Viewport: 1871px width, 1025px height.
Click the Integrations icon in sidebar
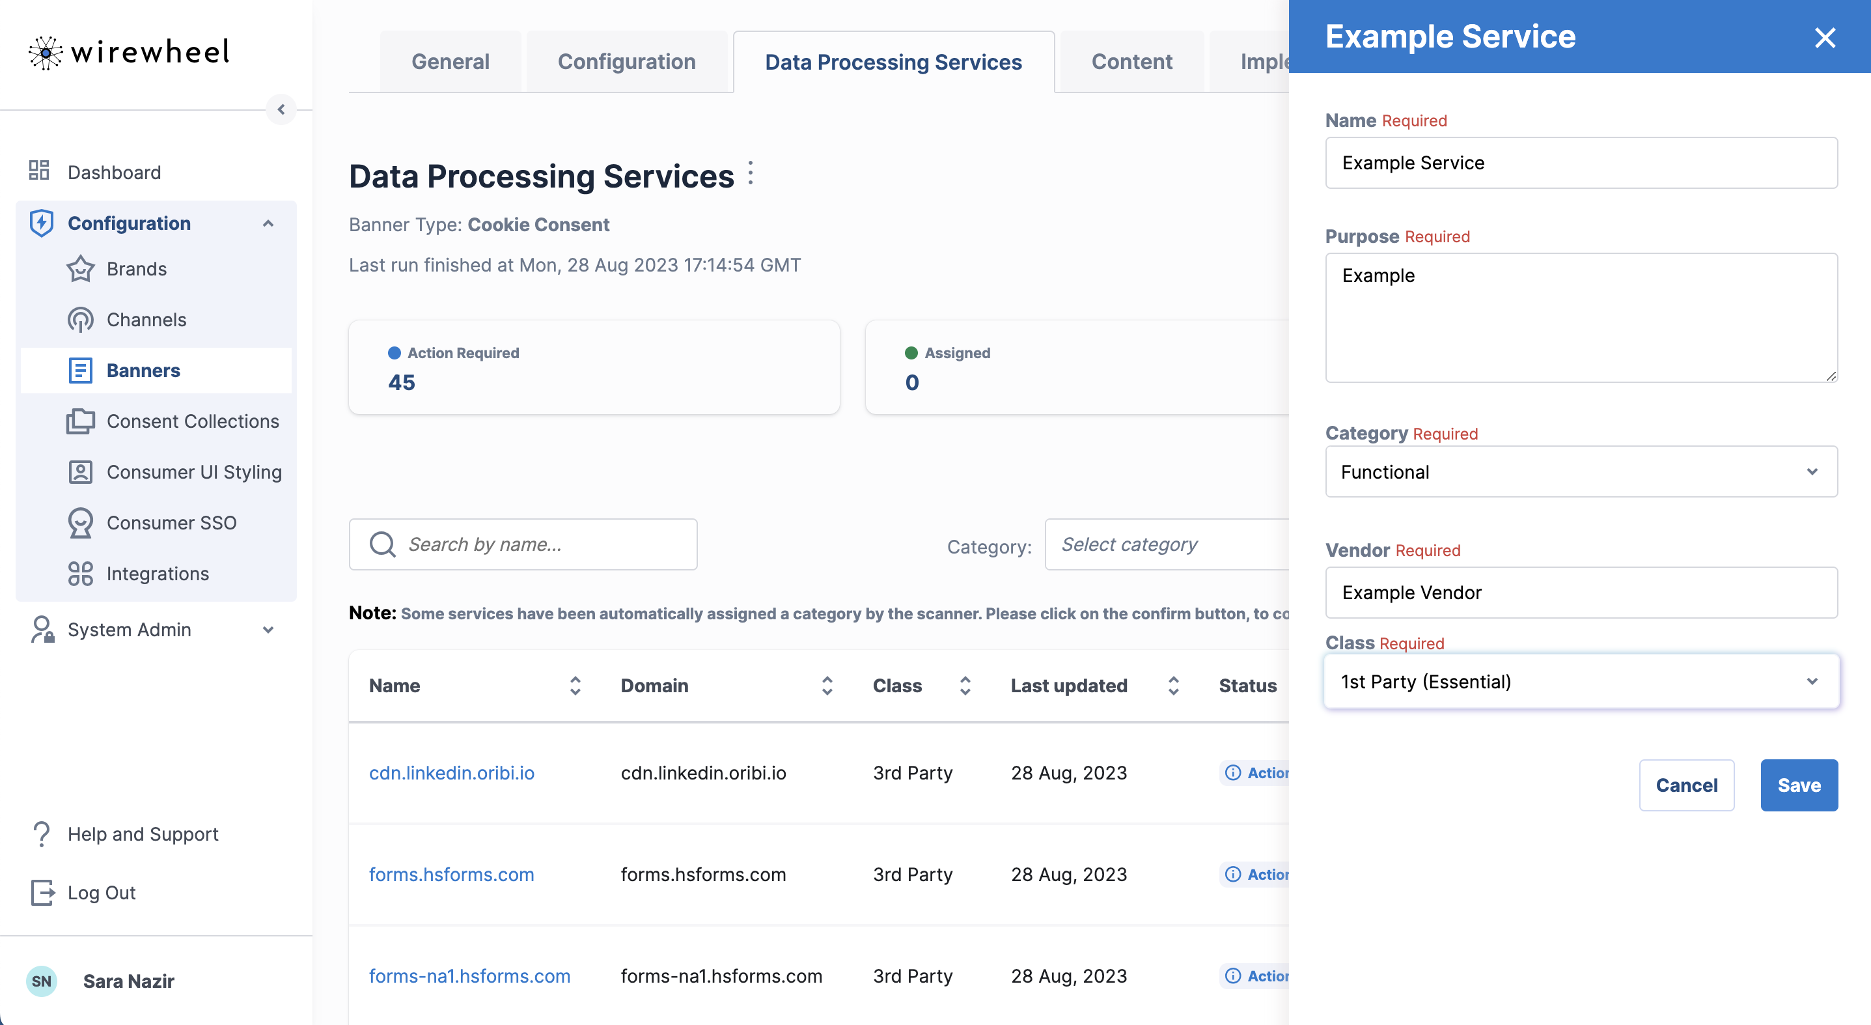(80, 574)
